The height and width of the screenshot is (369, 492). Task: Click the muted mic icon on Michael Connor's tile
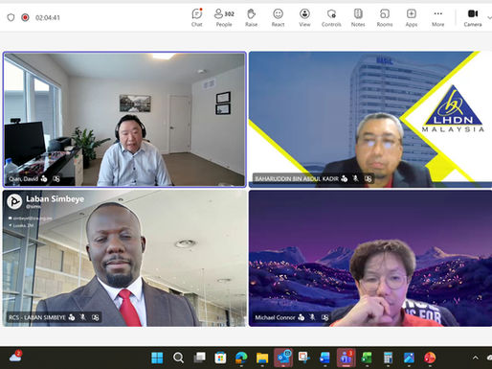click(x=312, y=317)
